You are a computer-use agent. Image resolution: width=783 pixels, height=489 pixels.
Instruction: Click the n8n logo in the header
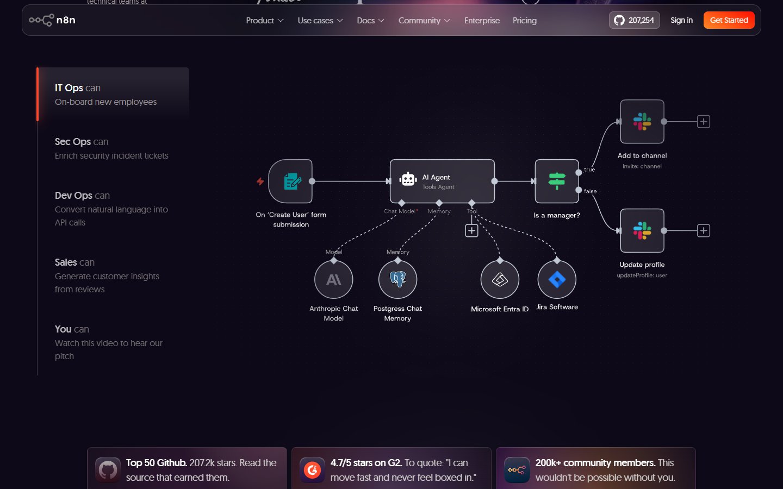(x=52, y=20)
